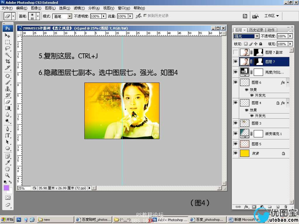Hide the 背景 layer
The width and height of the screenshot is (299, 224).
click(x=236, y=153)
